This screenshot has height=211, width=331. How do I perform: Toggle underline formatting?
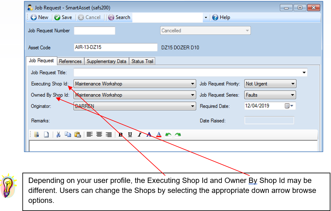click(130, 135)
